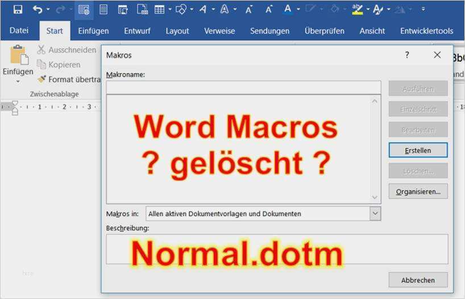Switch to the Layout ribbon tab
Screen dimensions: 465x299
point(177,31)
